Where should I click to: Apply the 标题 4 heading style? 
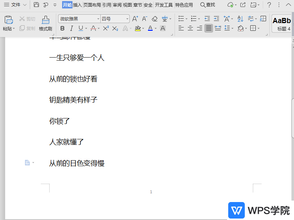click(x=282, y=23)
